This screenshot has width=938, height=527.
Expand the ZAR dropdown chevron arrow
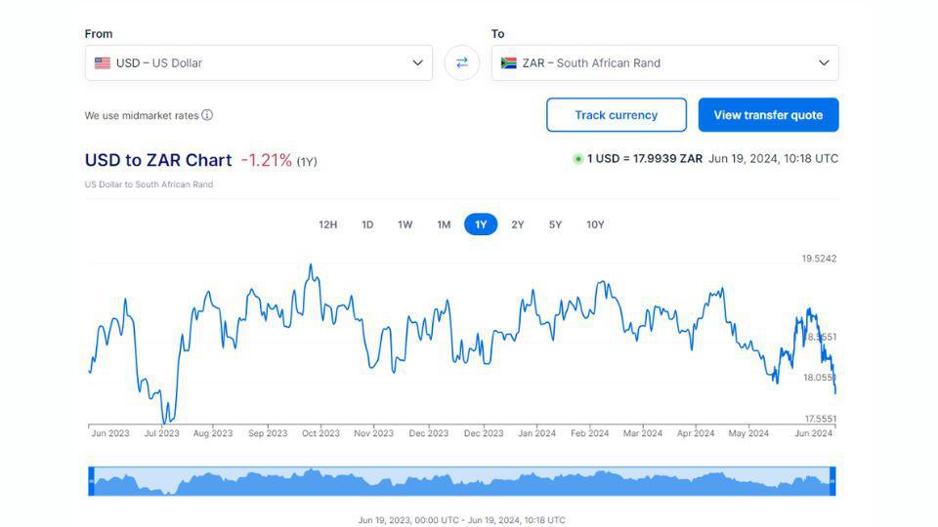(824, 62)
